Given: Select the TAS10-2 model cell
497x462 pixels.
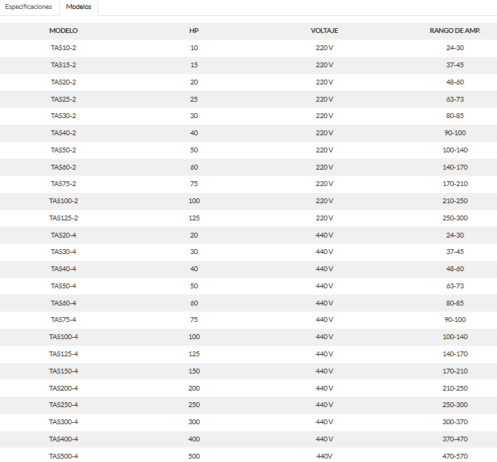Looking at the screenshot, I should 63,48.
